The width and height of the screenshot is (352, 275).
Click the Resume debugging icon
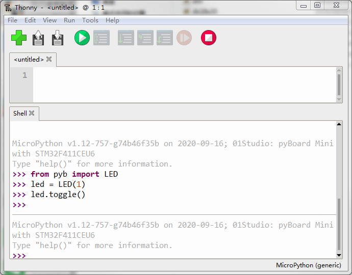(184, 38)
